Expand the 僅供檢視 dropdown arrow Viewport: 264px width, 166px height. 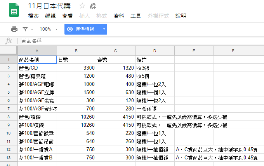tap(104, 29)
